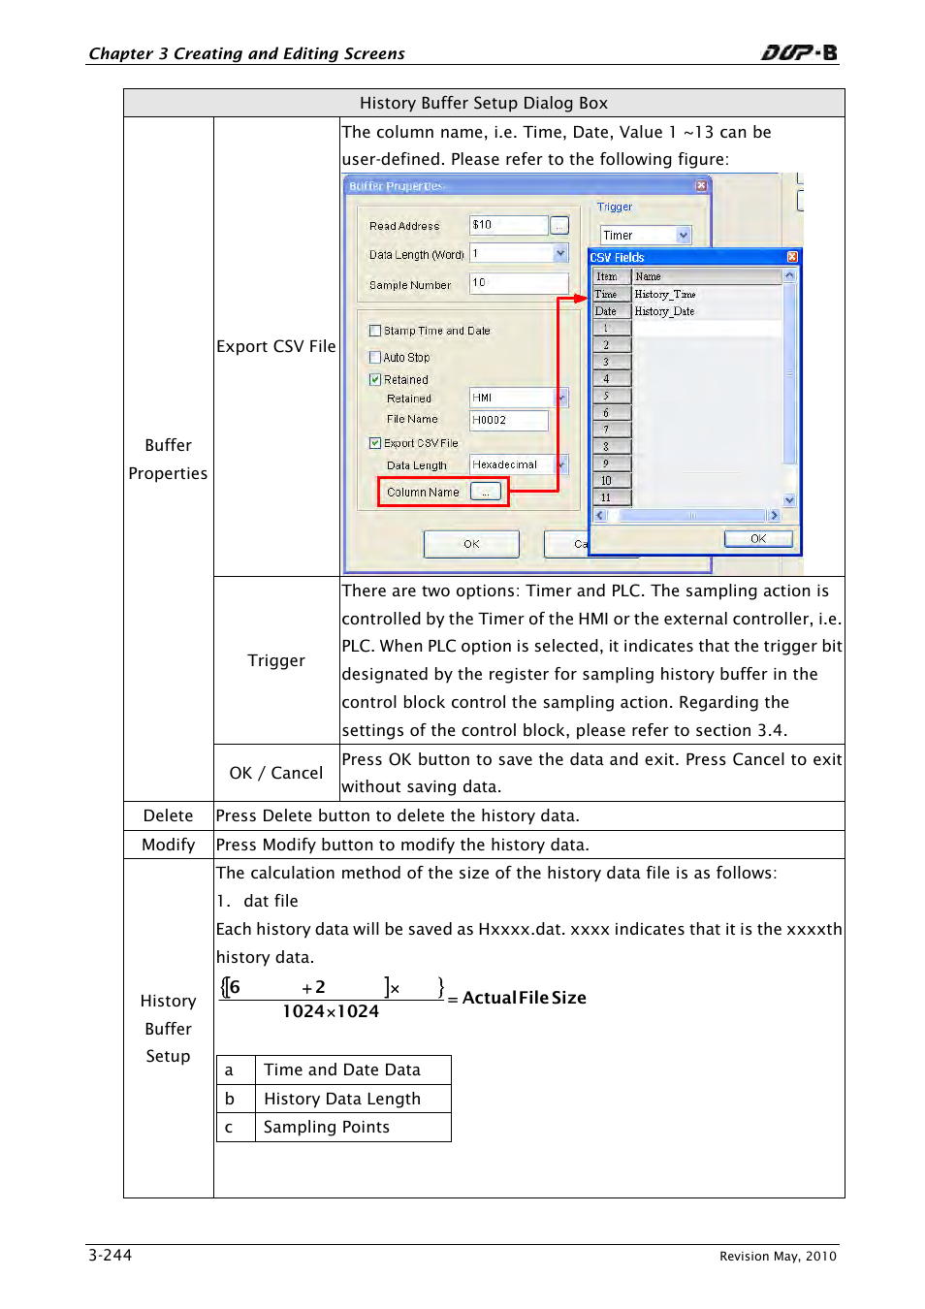Click the Read Address browse (...) button
The image size is (925, 1309).
click(559, 225)
